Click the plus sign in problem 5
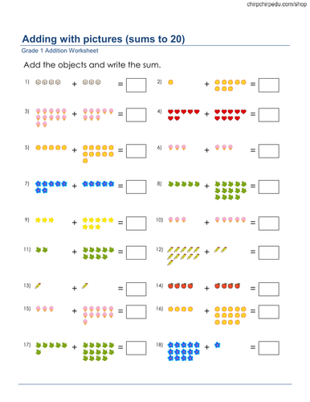The width and height of the screenshot is (310, 402). point(75,150)
